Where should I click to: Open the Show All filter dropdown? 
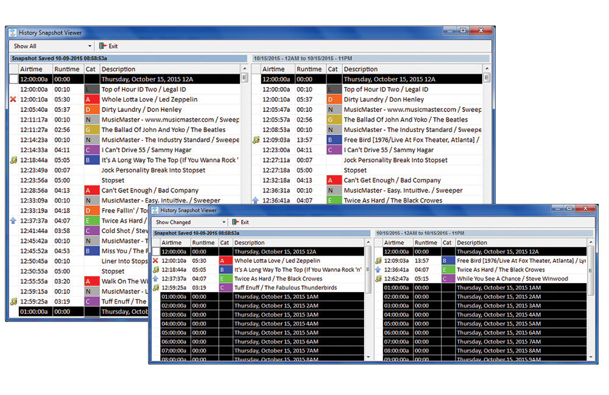90,46
